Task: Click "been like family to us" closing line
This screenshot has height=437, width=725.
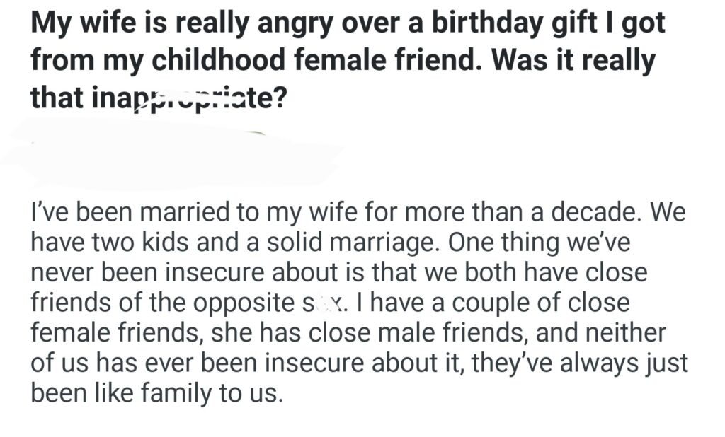Action: 156,394
